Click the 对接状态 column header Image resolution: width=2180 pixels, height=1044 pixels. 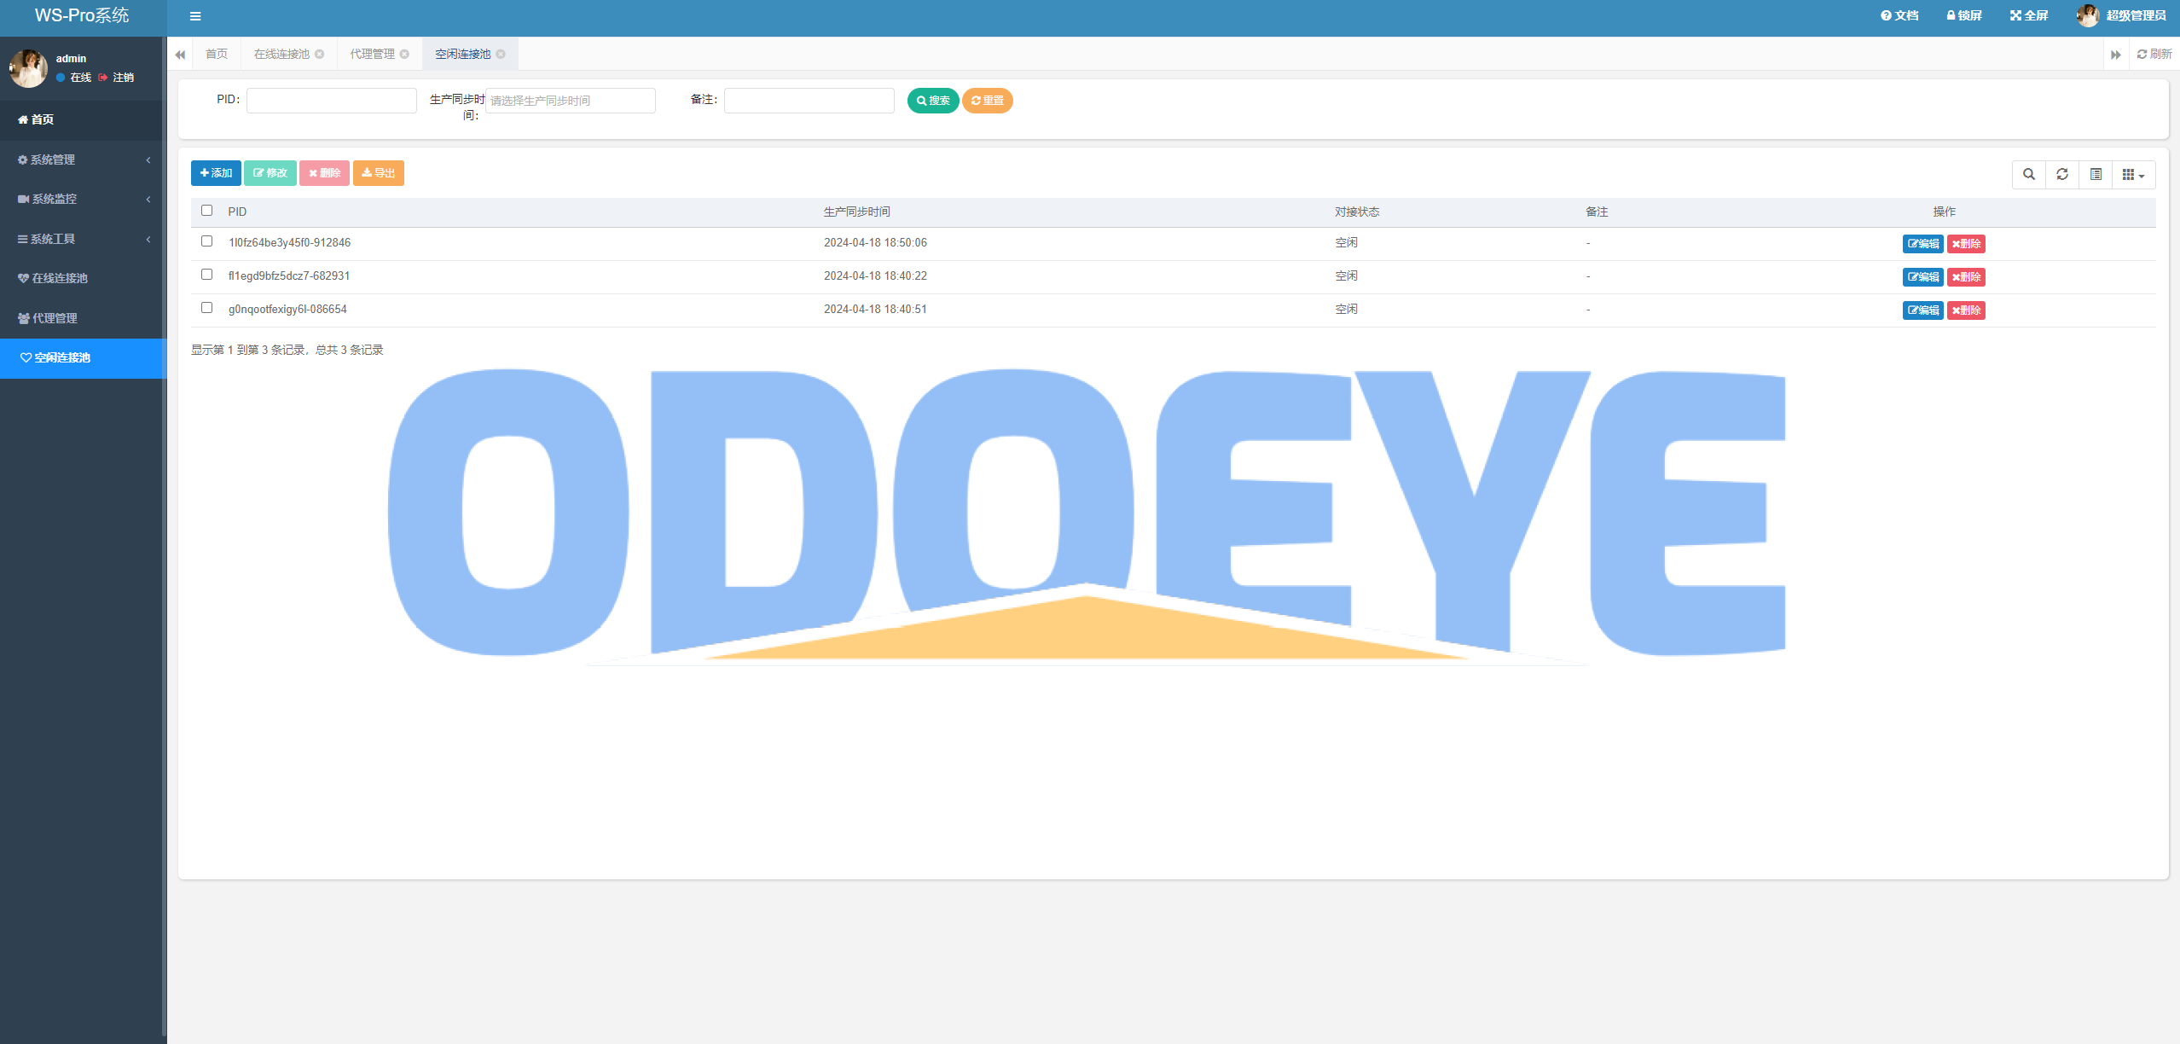click(x=1357, y=212)
